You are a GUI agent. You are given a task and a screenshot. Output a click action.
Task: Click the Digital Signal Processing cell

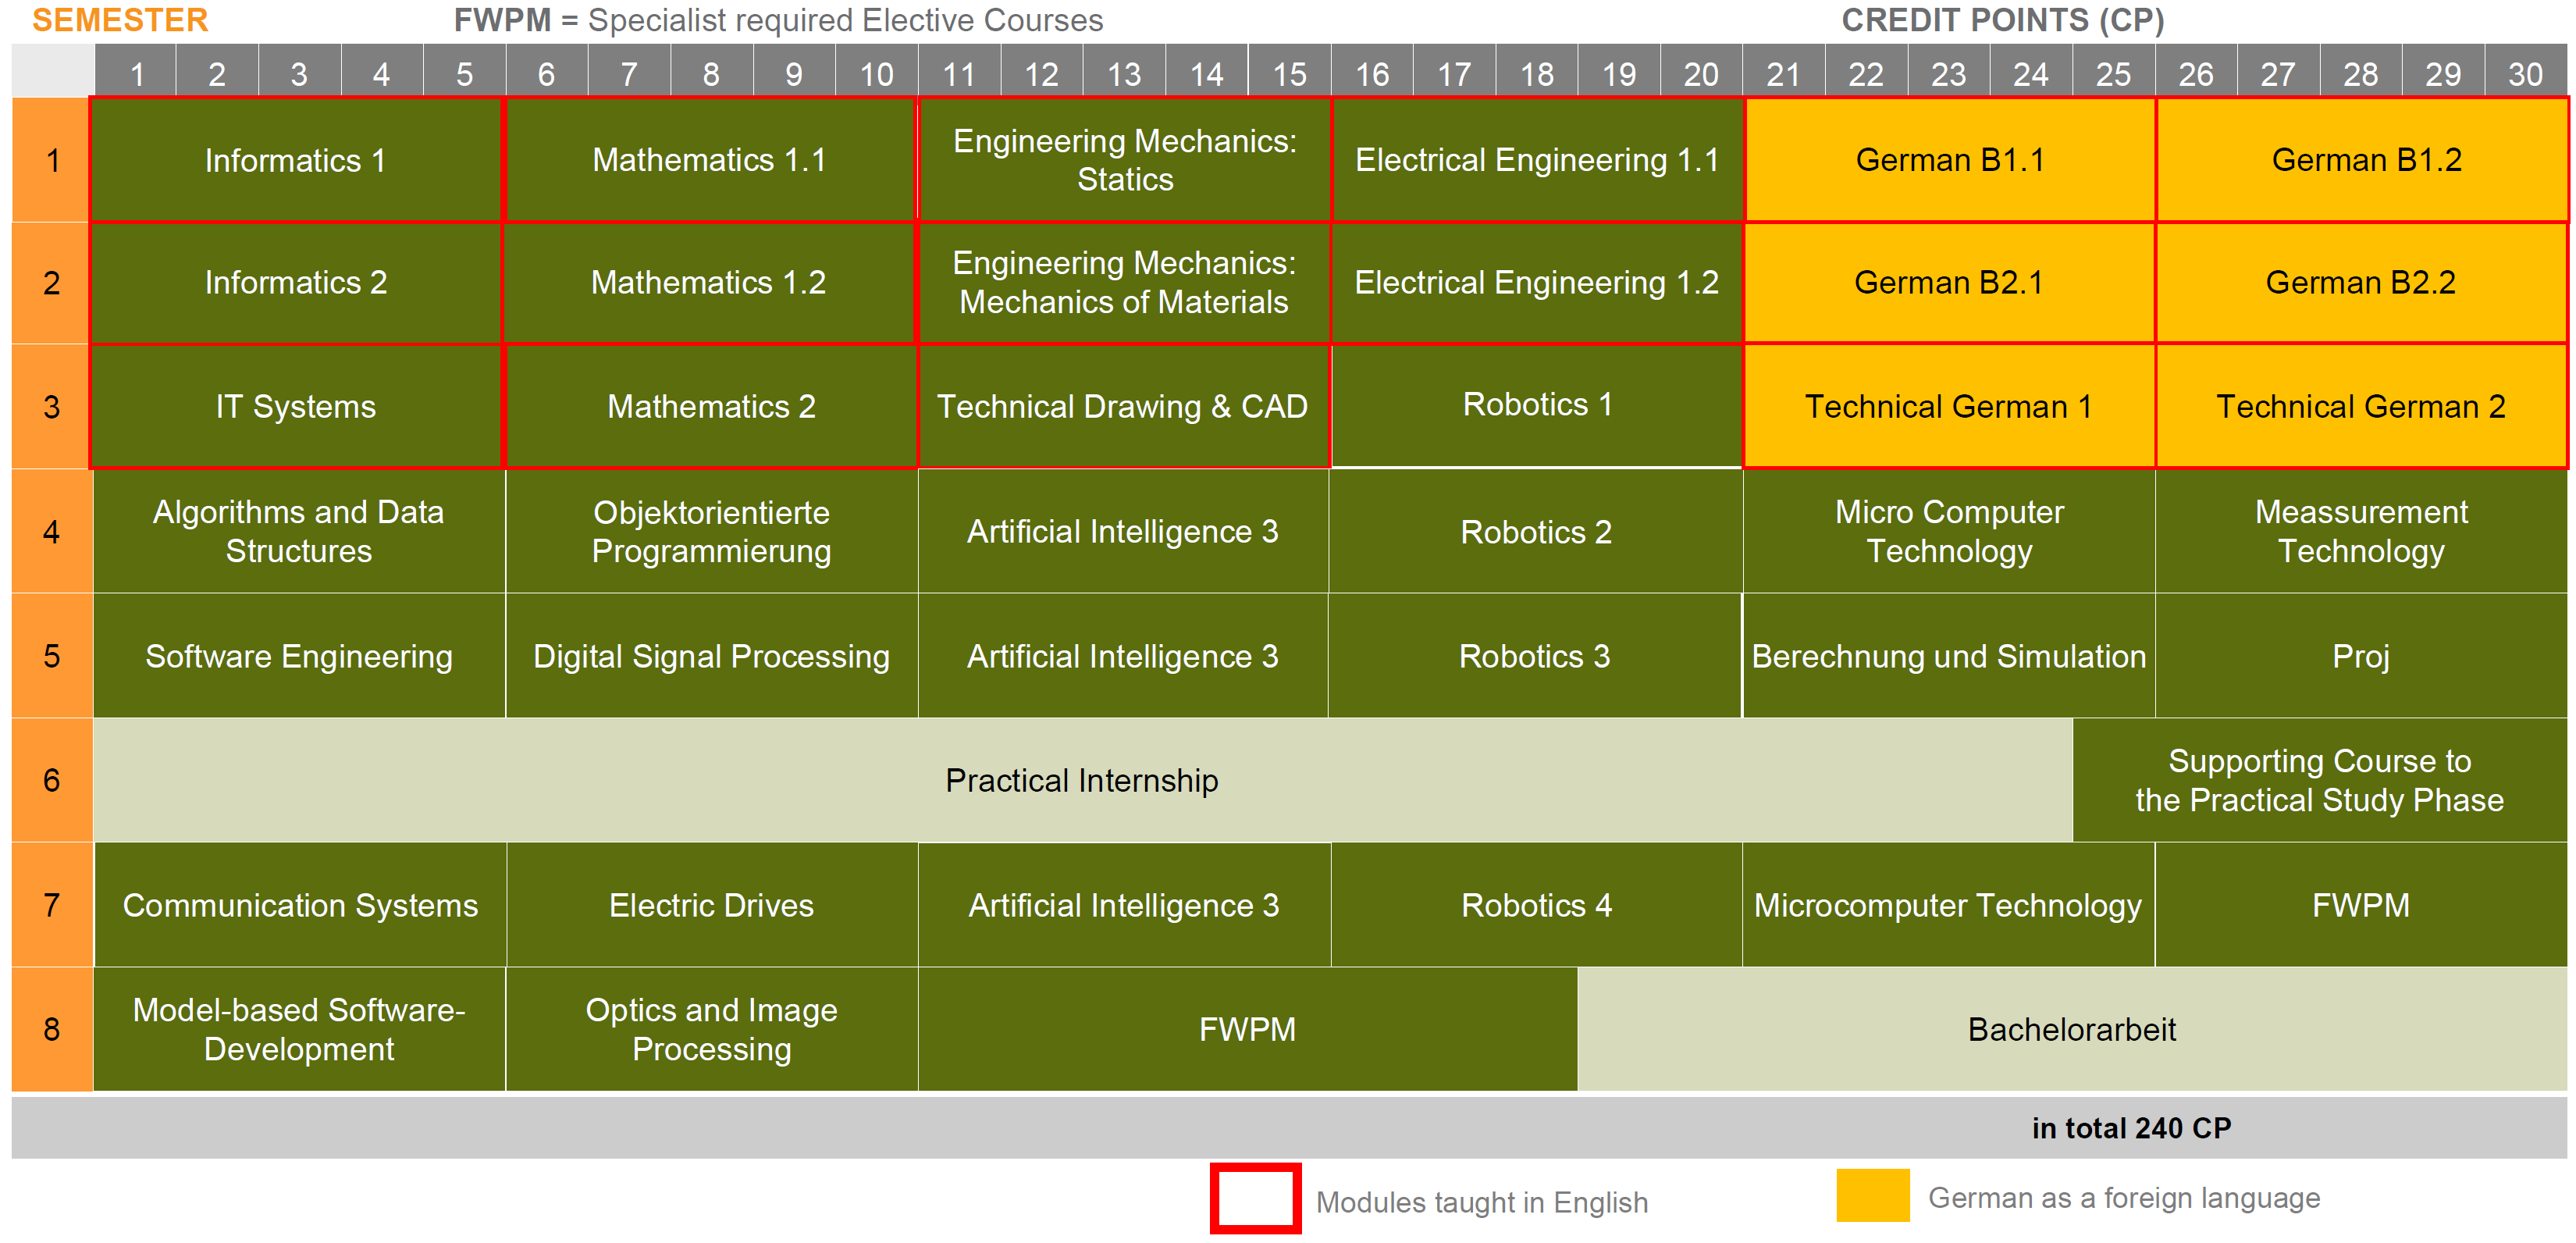point(711,656)
